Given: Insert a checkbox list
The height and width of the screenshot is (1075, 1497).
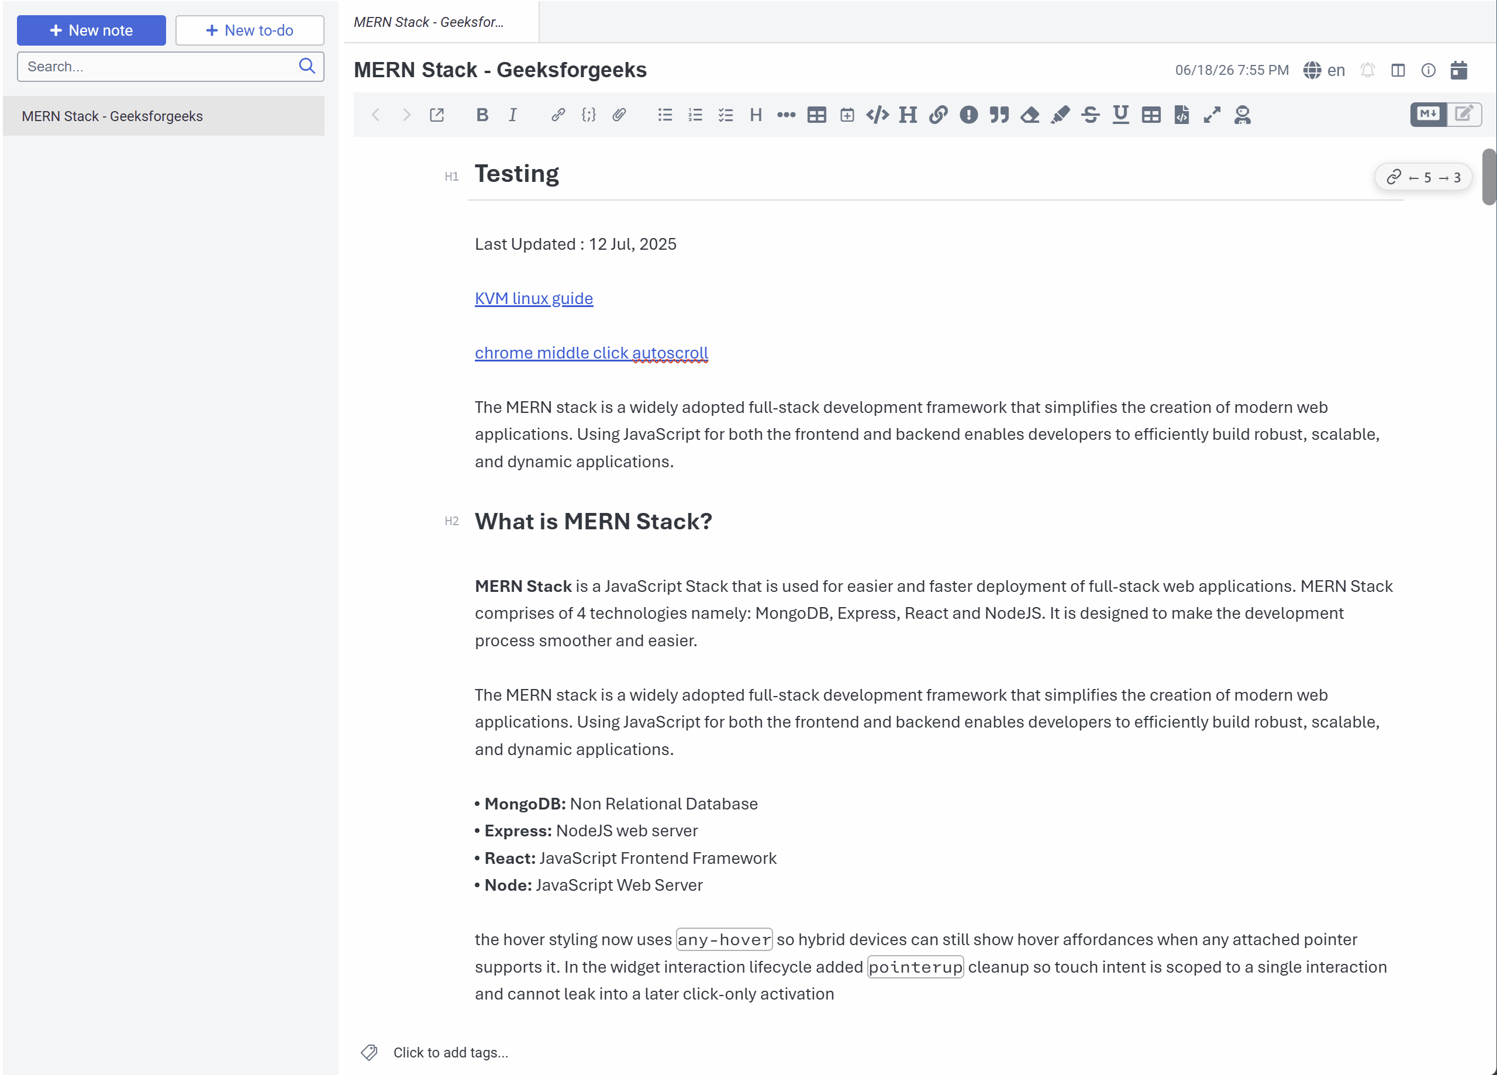Looking at the screenshot, I should point(725,115).
